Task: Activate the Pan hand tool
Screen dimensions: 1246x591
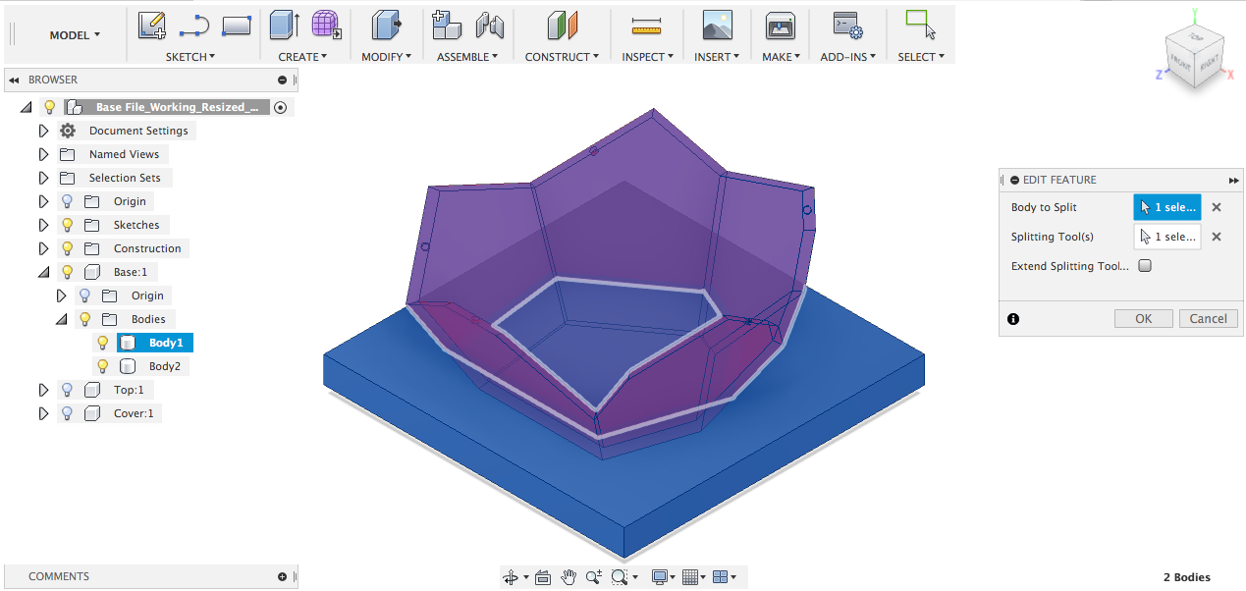Action: (x=569, y=577)
